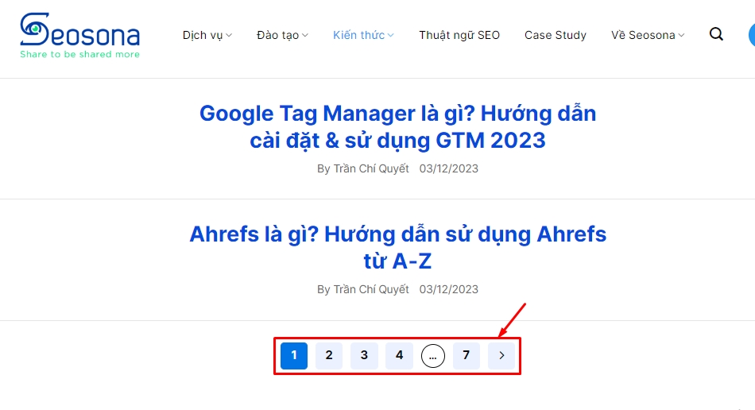
Task: Go to pagination page 7
Action: tap(466, 356)
